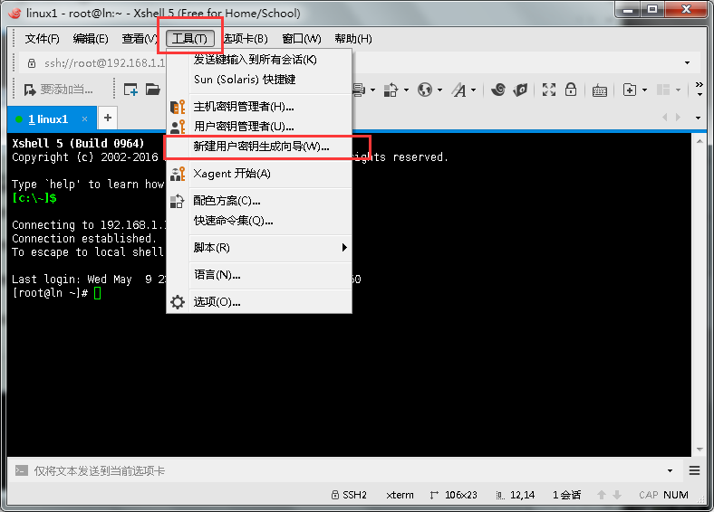The image size is (714, 512).
Task: Click the new session toolbar icon
Action: pos(130,90)
